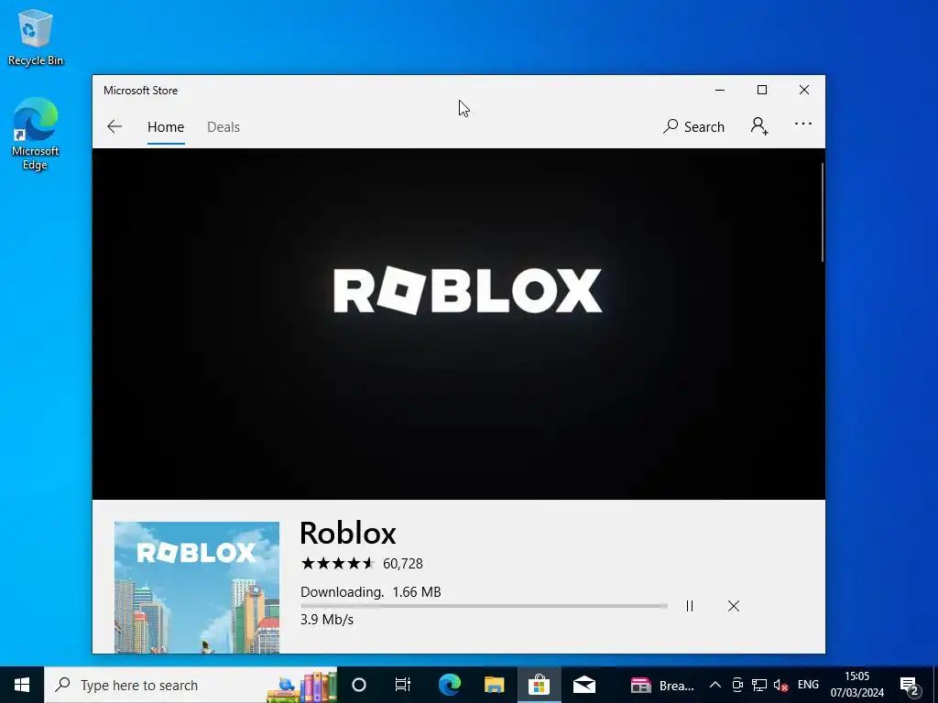Click the 3.9 Mb/s speed text

(327, 620)
